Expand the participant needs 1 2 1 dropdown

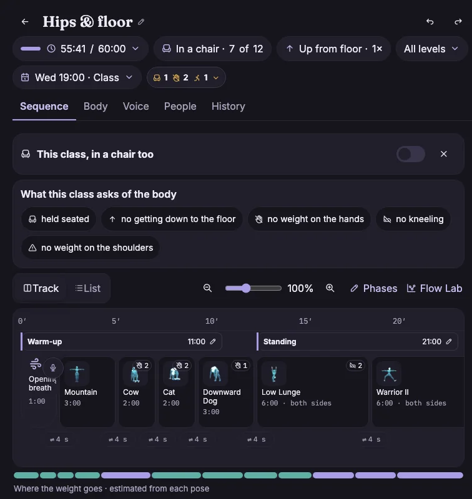pos(186,77)
